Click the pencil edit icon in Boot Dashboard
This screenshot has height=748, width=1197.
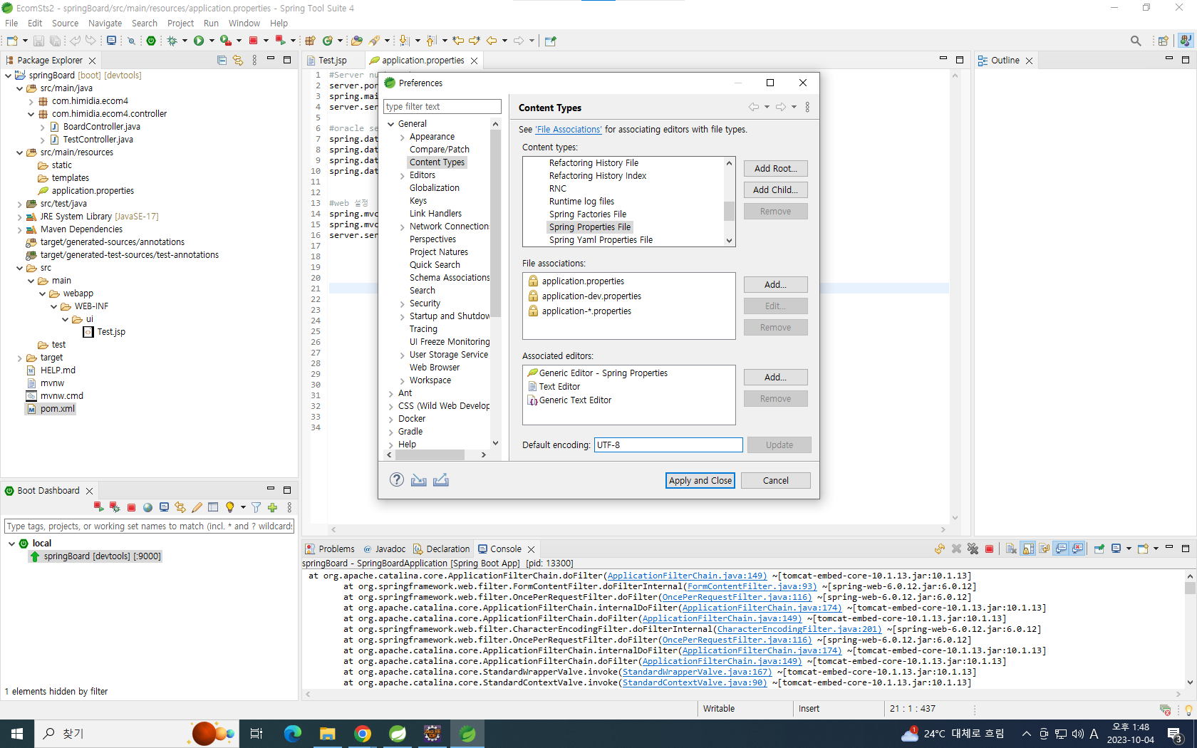[x=197, y=507]
